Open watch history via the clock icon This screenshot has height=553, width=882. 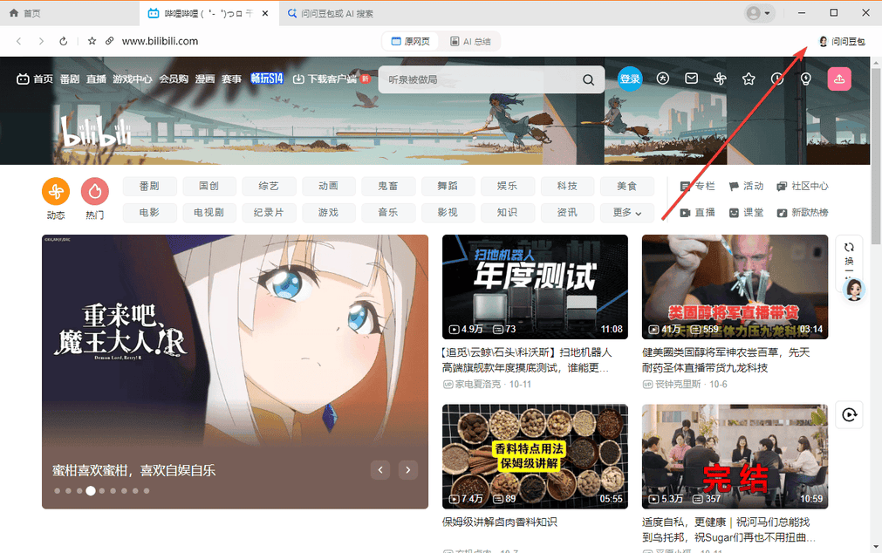(776, 78)
